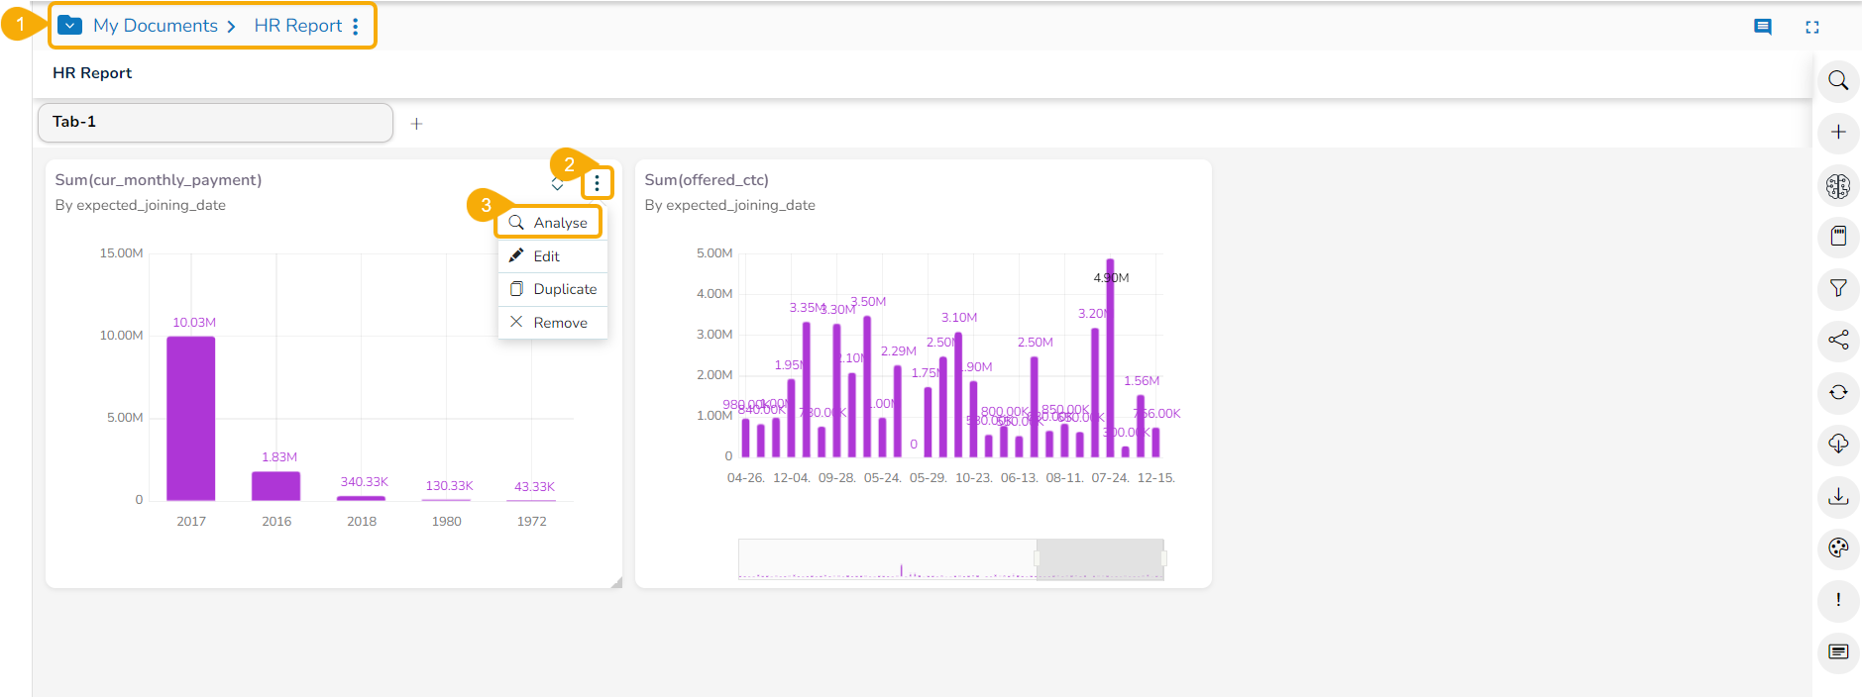Expand the blue folder dropdown beside My Documents
This screenshot has height=697, width=1862.
(69, 26)
